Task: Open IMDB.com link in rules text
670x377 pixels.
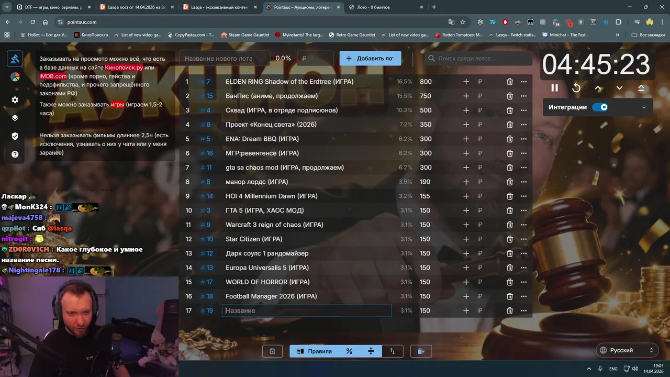Action: (53, 76)
